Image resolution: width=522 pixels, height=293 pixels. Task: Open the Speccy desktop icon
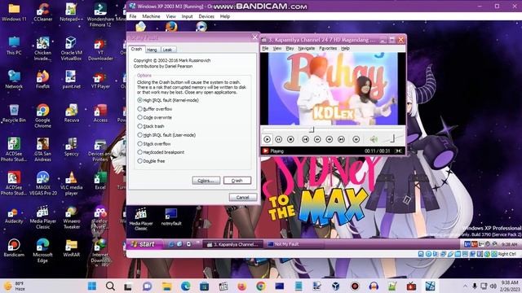(x=71, y=147)
